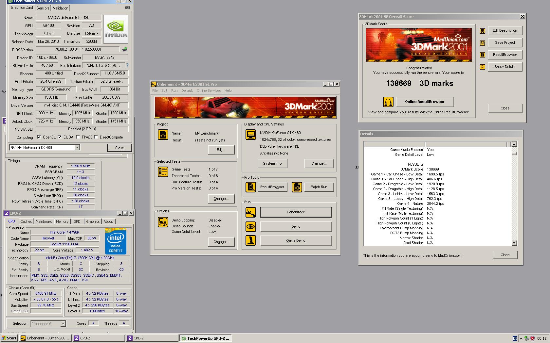
Task: Click the Bus Interface question mark icon
Action: pos(127,65)
